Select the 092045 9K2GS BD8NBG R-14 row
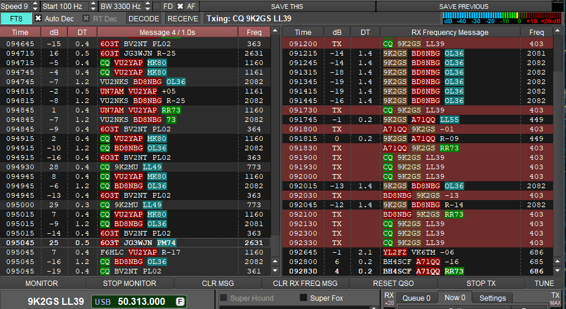The width and height of the screenshot is (566, 309). click(x=417, y=205)
